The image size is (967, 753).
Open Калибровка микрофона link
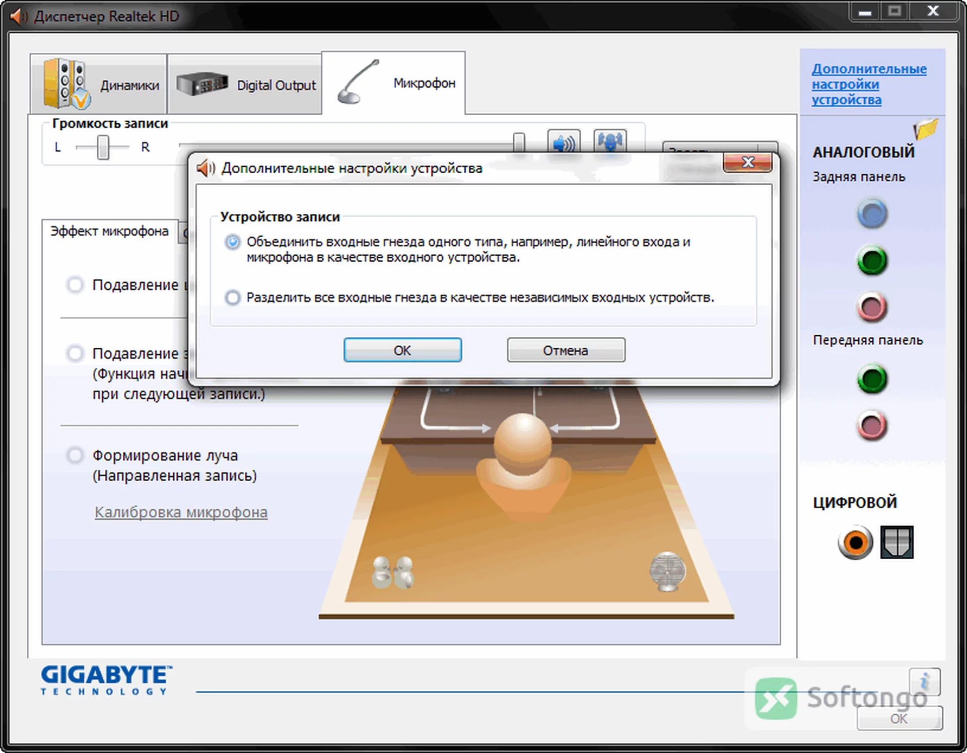tap(181, 512)
